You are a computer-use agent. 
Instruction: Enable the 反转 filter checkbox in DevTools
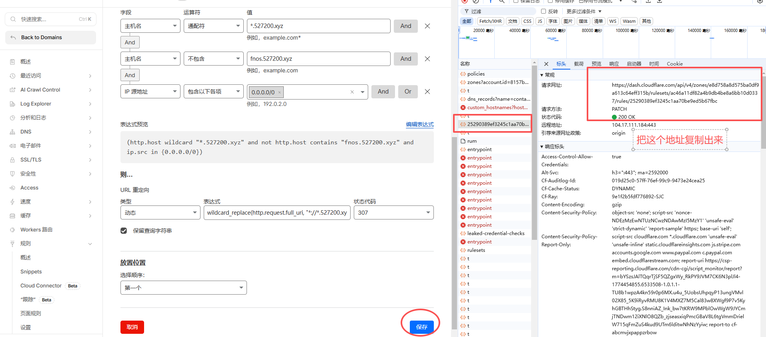(543, 11)
